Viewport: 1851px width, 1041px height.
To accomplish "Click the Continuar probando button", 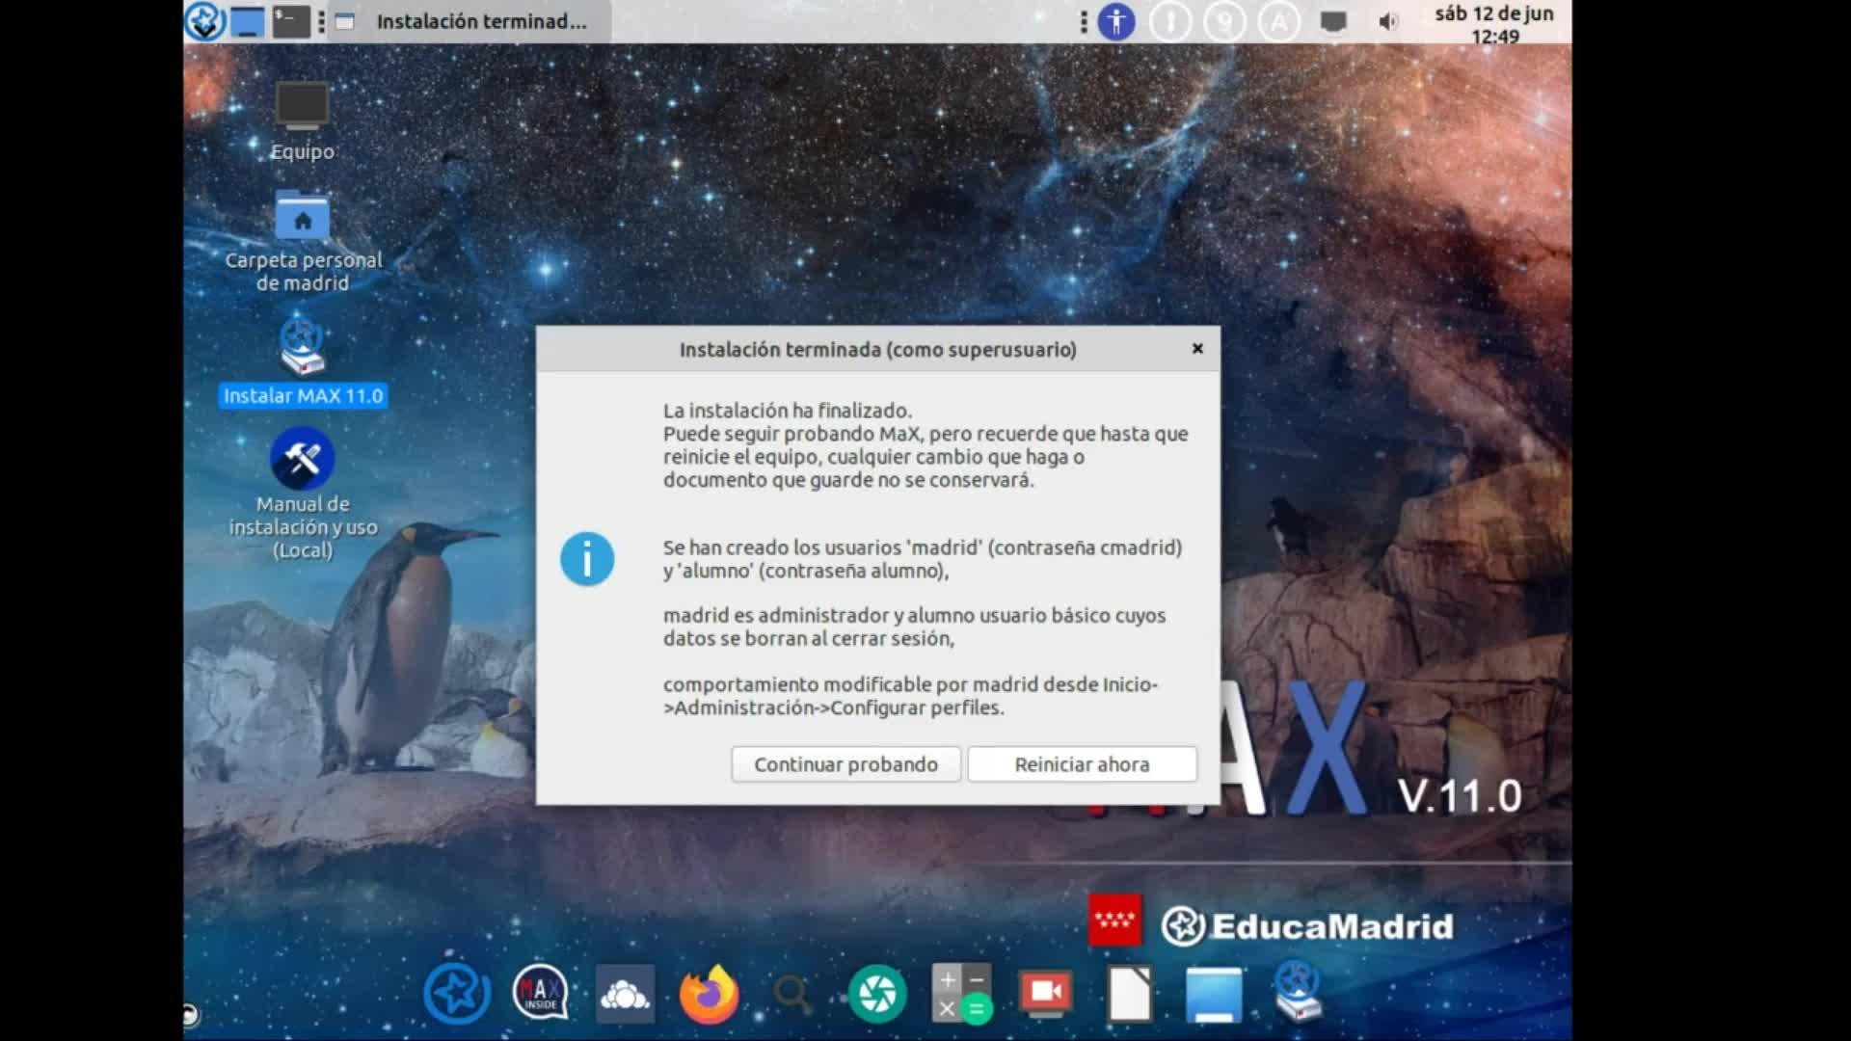I will tap(845, 764).
